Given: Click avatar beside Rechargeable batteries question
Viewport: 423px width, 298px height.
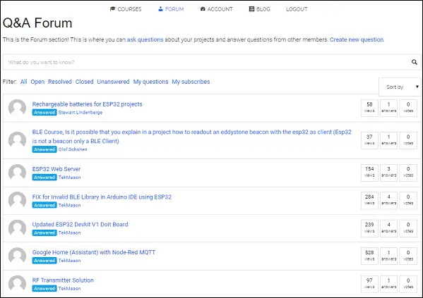Looking at the screenshot, I should [x=17, y=108].
